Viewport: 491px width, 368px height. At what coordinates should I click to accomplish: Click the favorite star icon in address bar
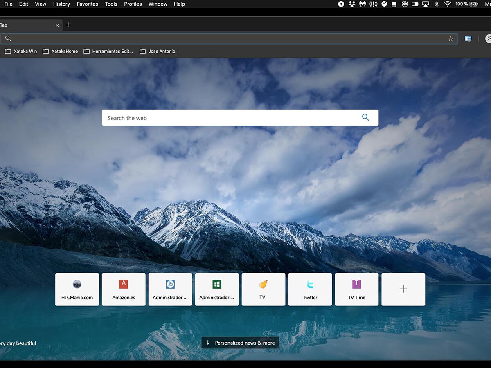tap(450, 39)
